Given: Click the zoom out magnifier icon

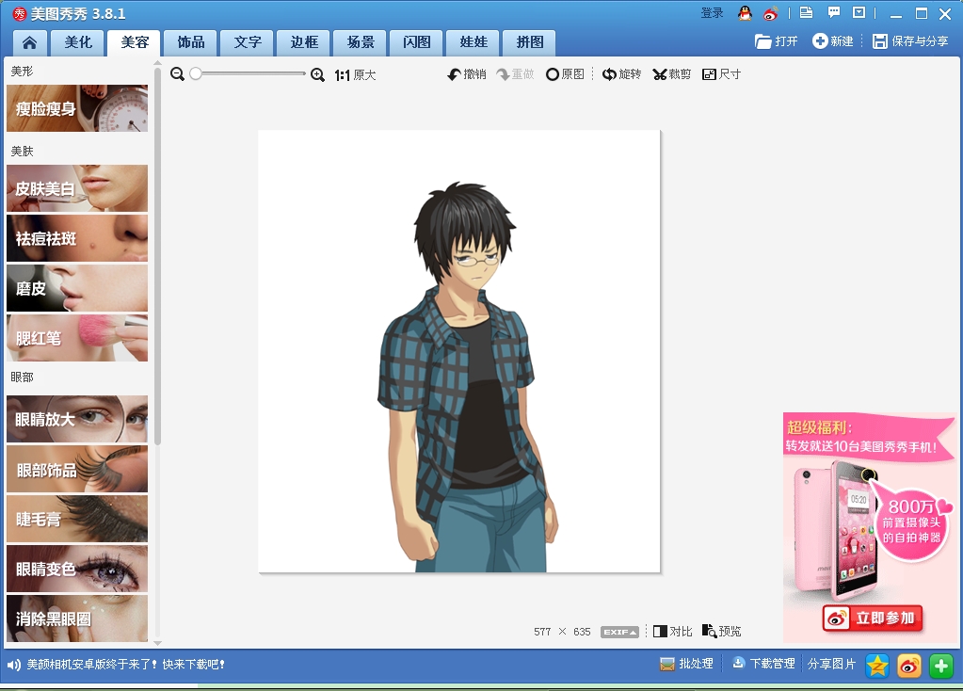Looking at the screenshot, I should [178, 74].
